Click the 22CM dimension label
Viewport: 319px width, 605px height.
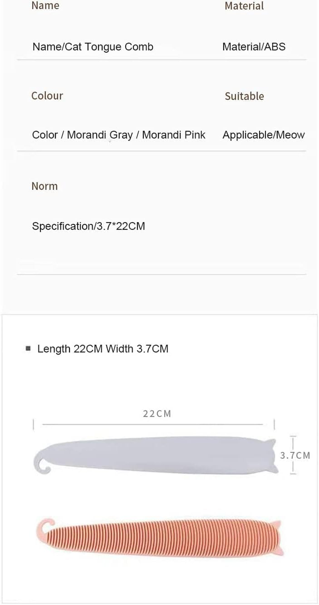(x=157, y=414)
